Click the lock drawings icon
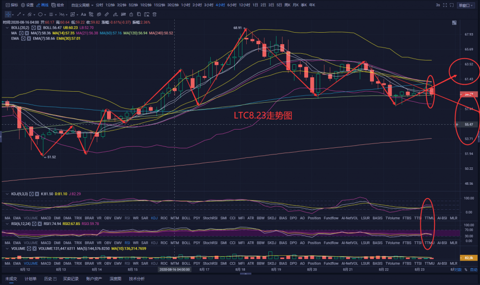480x285 pixels. click(x=132, y=14)
